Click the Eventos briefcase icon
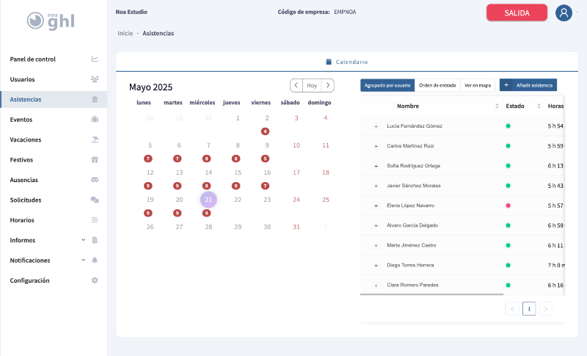 94,120
